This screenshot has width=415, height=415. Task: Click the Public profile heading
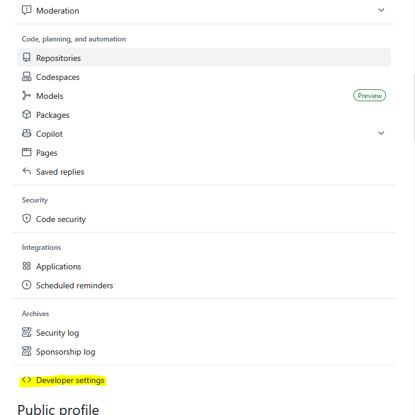58,409
